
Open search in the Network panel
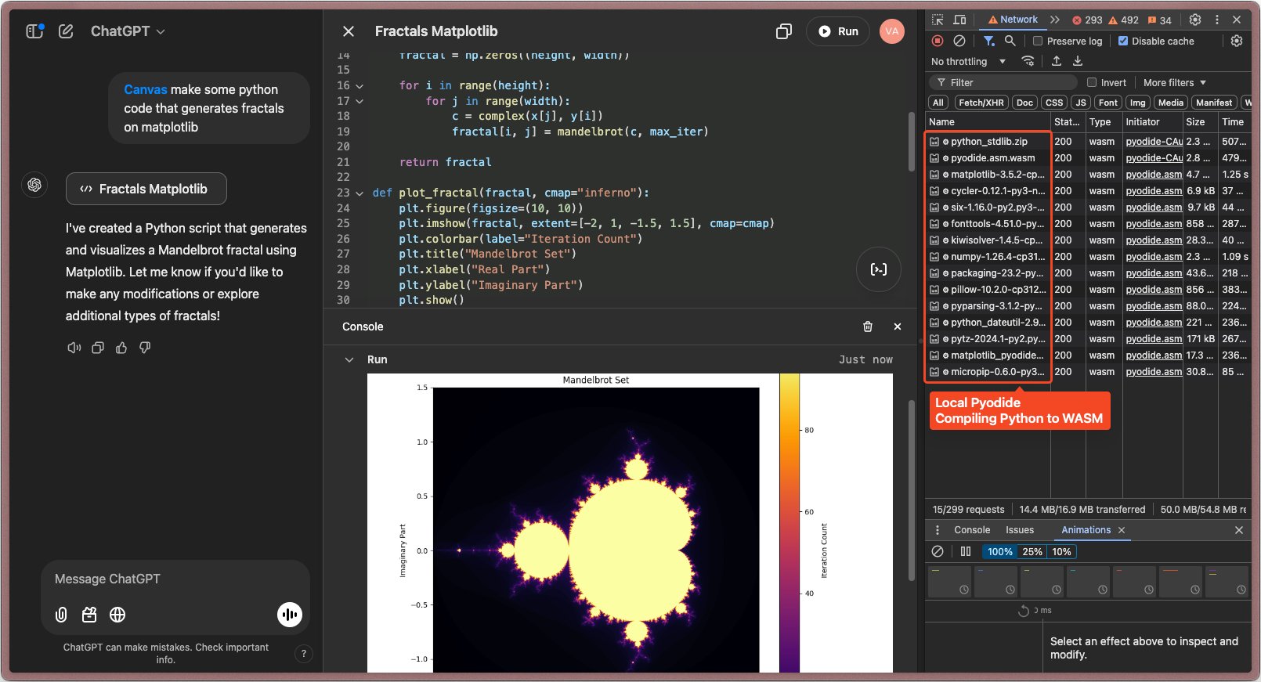click(x=1010, y=41)
